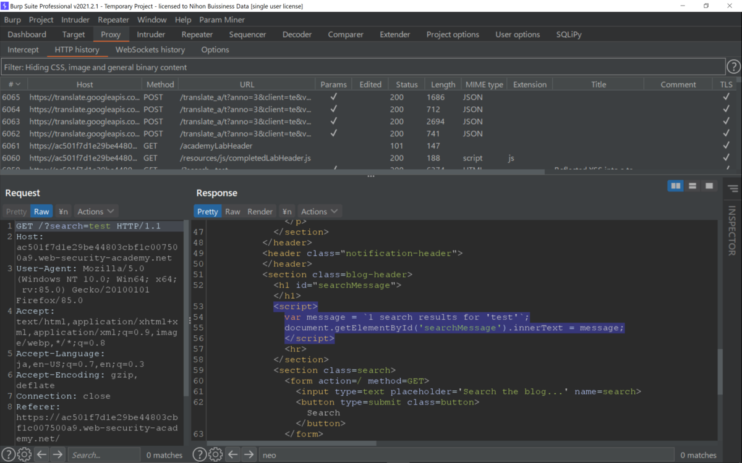Click the request search input field
The image size is (742, 463).
(103, 455)
